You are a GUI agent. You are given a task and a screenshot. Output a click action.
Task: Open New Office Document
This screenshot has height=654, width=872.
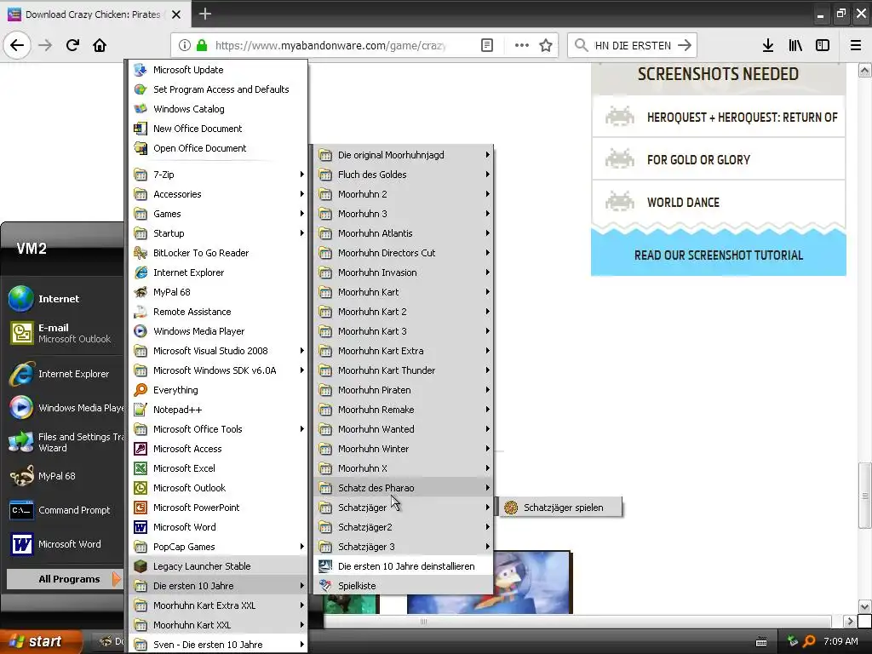(219, 129)
